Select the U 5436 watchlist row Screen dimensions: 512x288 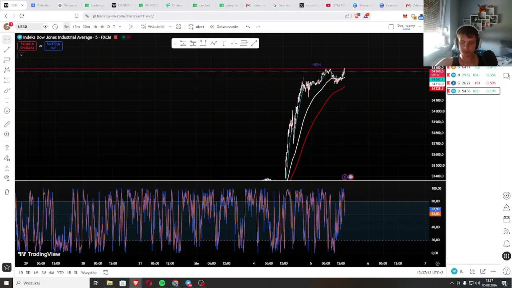coord(473,91)
